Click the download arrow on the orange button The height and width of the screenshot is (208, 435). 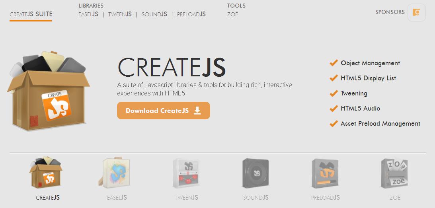(197, 111)
